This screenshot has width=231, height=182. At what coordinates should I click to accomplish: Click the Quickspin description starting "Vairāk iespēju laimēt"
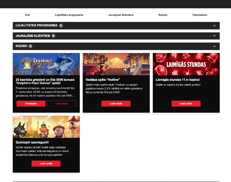pos(42,151)
